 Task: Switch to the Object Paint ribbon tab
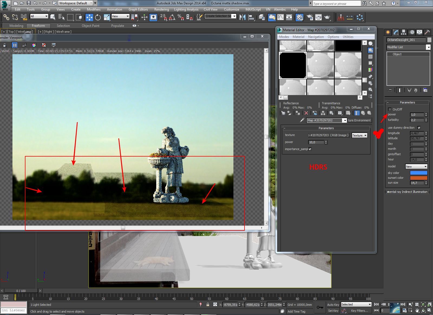(x=90, y=26)
